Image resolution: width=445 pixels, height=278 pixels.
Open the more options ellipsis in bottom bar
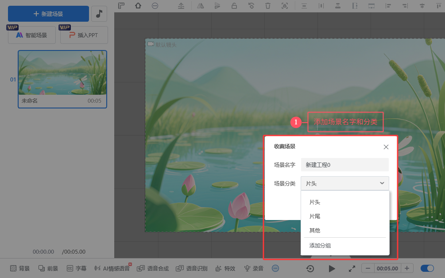275,268
